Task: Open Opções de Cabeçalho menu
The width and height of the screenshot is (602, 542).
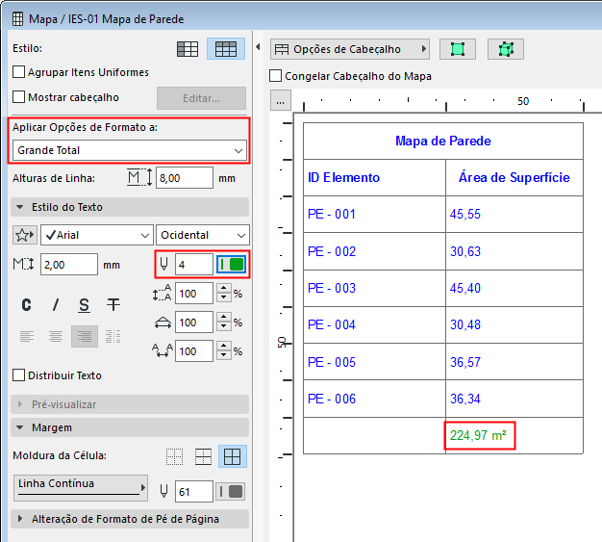Action: coord(350,49)
